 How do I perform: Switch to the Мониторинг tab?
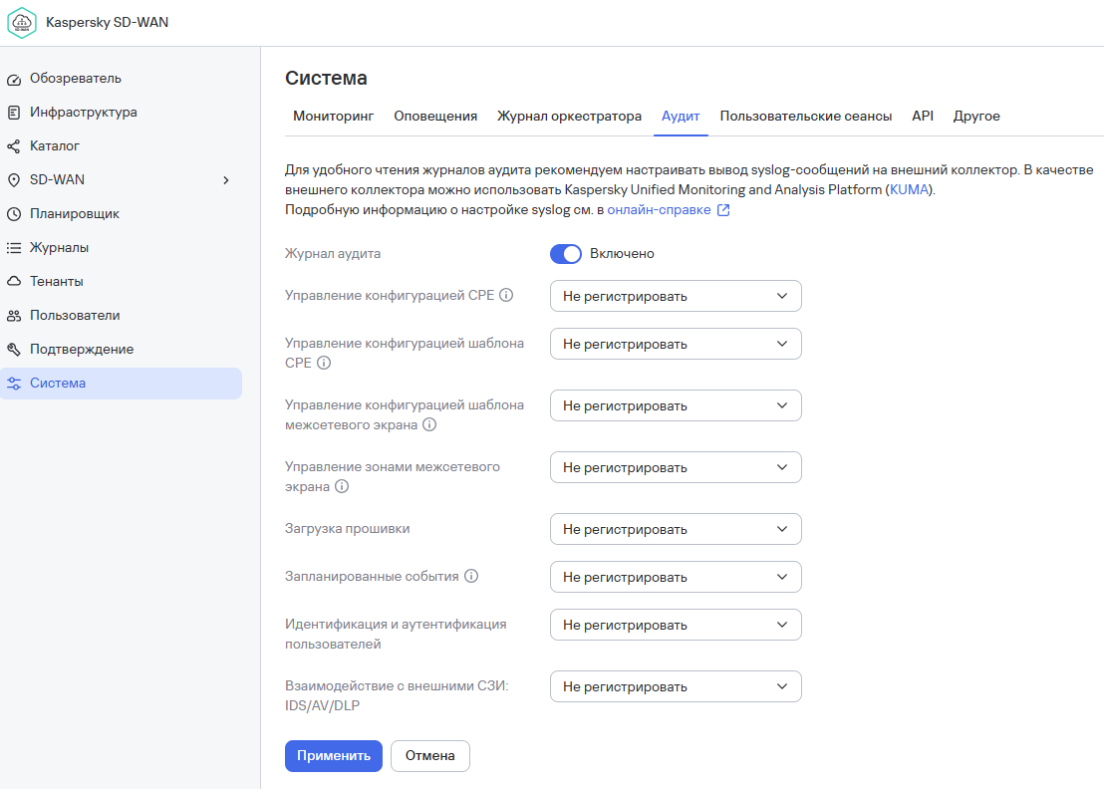pyautogui.click(x=333, y=117)
